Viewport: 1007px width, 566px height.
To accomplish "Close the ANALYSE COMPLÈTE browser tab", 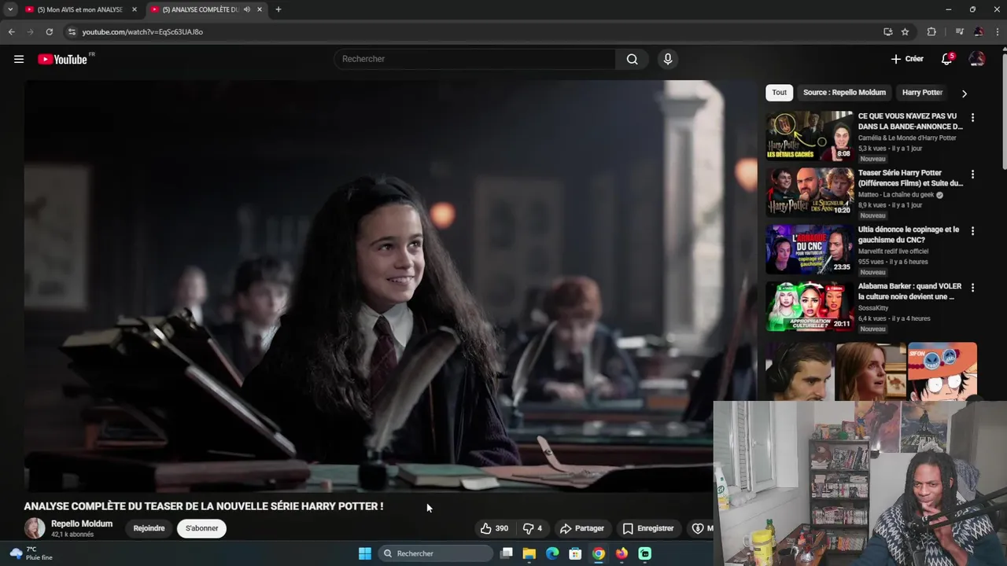I will 260,9.
